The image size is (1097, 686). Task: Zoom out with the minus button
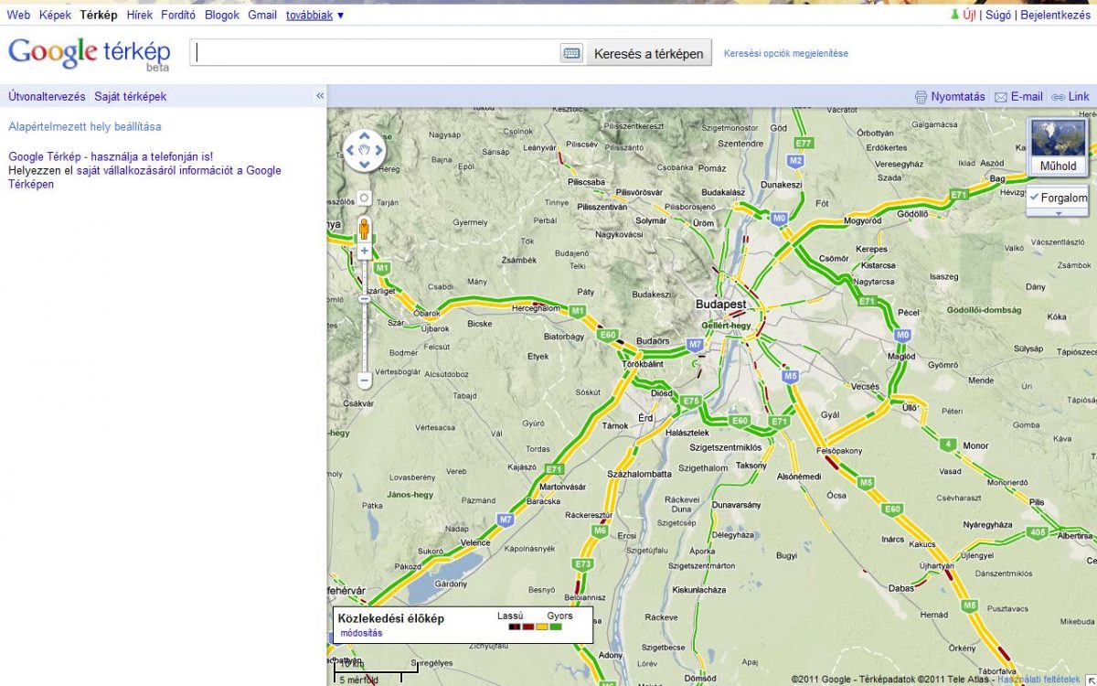coord(364,380)
